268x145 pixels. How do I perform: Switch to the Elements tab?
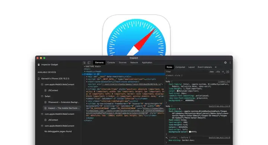tap(99, 63)
